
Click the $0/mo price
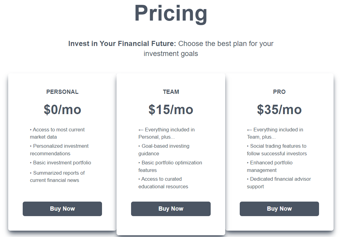click(x=62, y=110)
